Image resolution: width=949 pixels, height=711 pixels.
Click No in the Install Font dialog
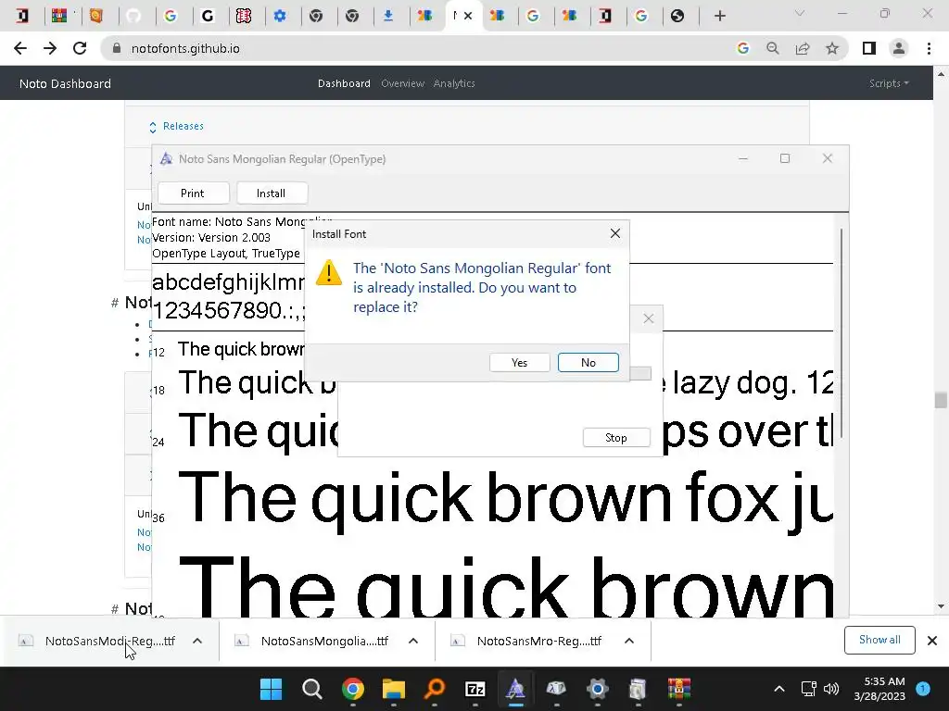click(x=588, y=362)
